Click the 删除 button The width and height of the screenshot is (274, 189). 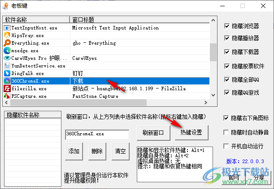[97, 151]
